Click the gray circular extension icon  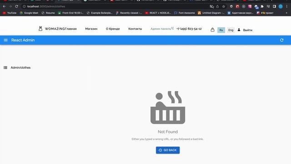pos(244,6)
